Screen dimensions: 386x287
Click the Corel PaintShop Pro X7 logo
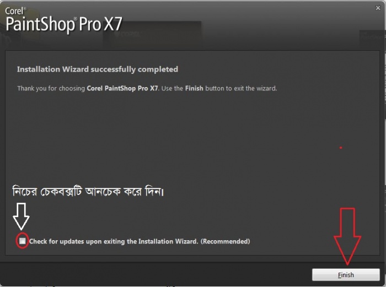(63, 21)
